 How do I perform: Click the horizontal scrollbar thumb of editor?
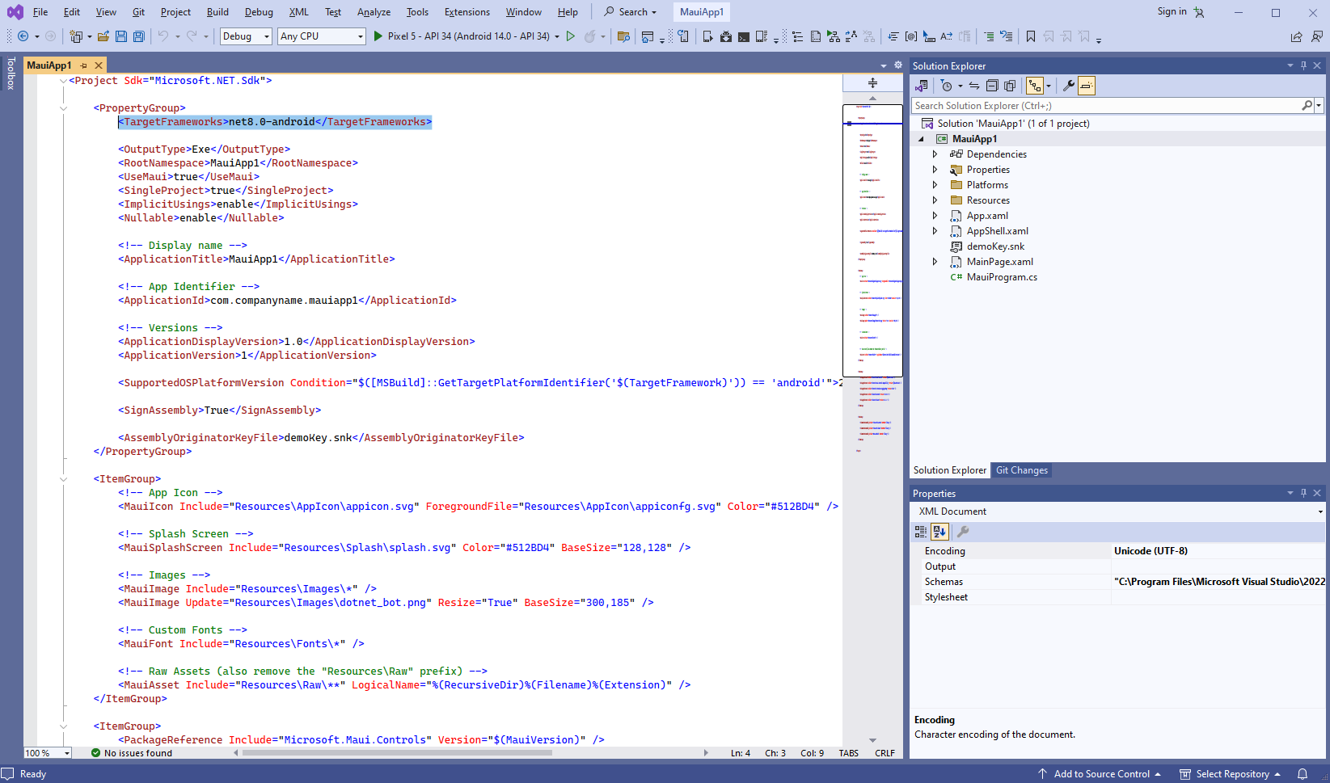[397, 753]
